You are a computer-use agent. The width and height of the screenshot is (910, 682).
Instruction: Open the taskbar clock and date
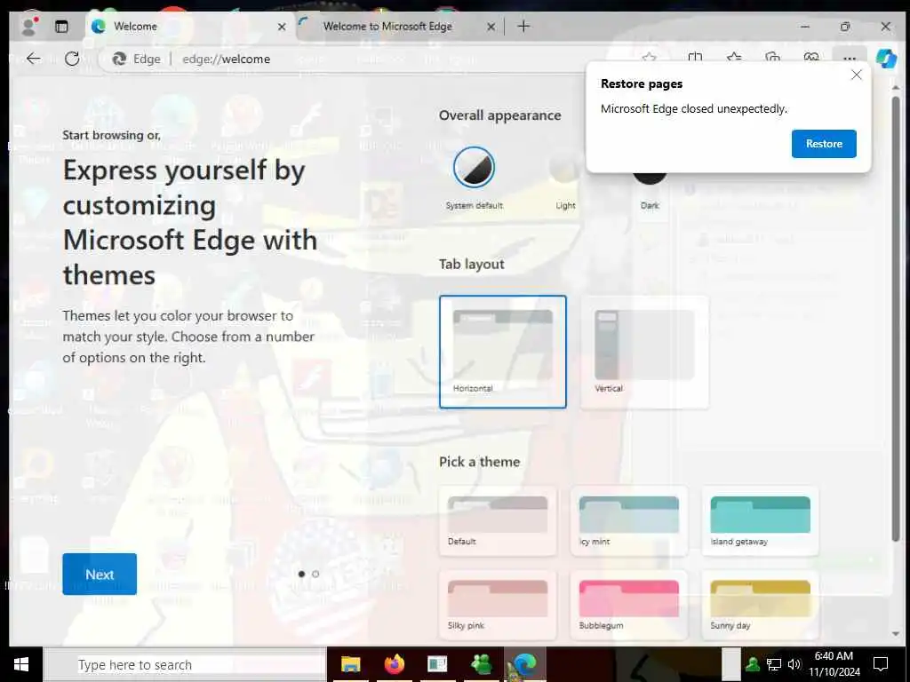pyautogui.click(x=834, y=664)
